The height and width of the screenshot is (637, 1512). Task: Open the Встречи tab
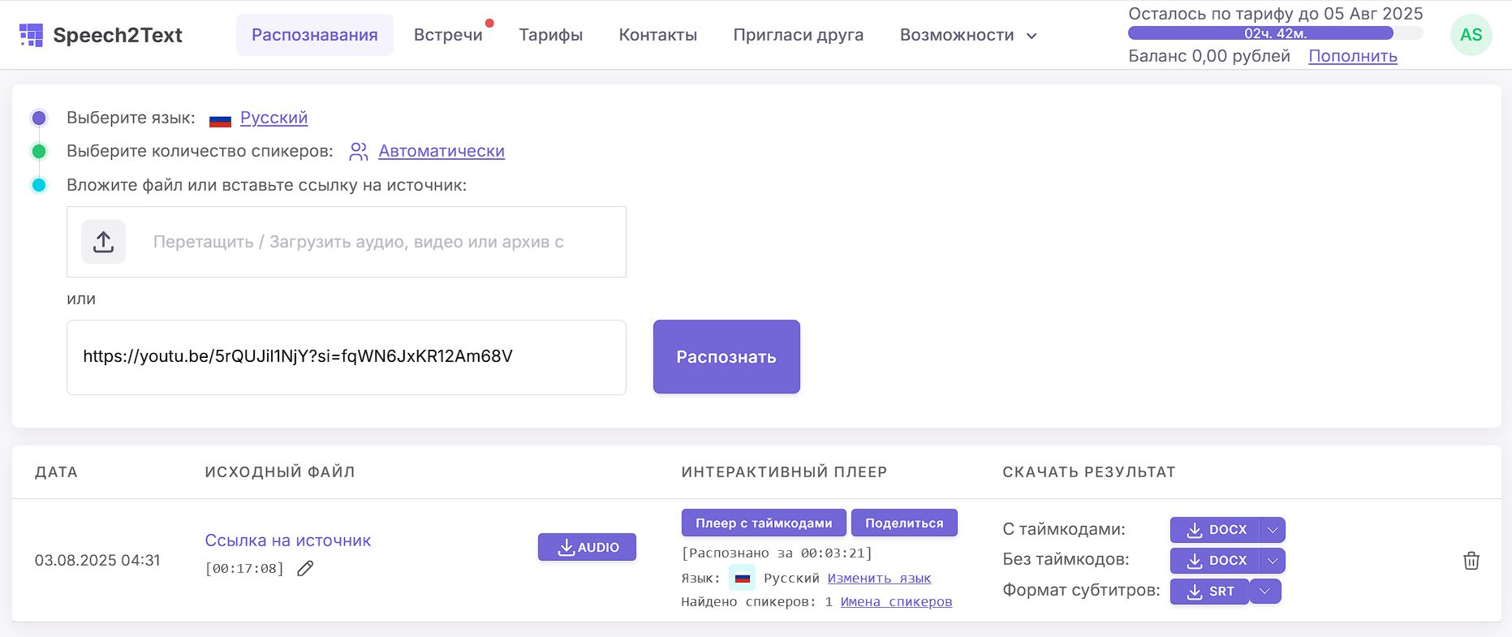click(448, 35)
